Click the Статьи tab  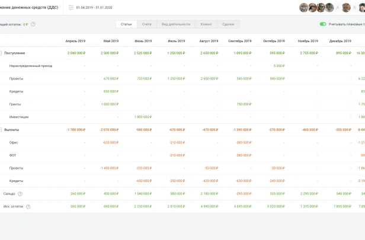coord(126,24)
